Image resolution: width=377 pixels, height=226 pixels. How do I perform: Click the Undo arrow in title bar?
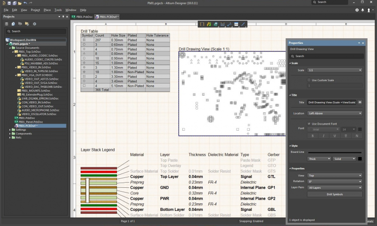[x=25, y=3]
